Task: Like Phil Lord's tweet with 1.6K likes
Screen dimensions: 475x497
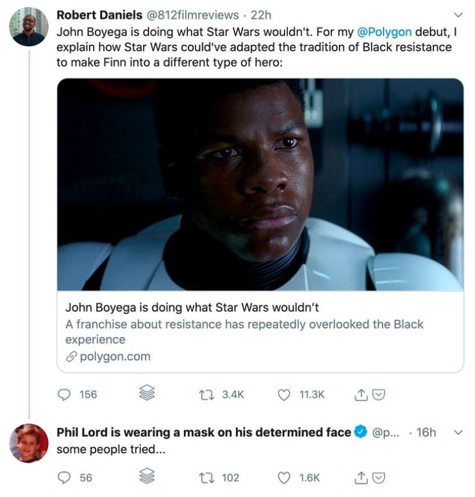Action: click(x=284, y=478)
